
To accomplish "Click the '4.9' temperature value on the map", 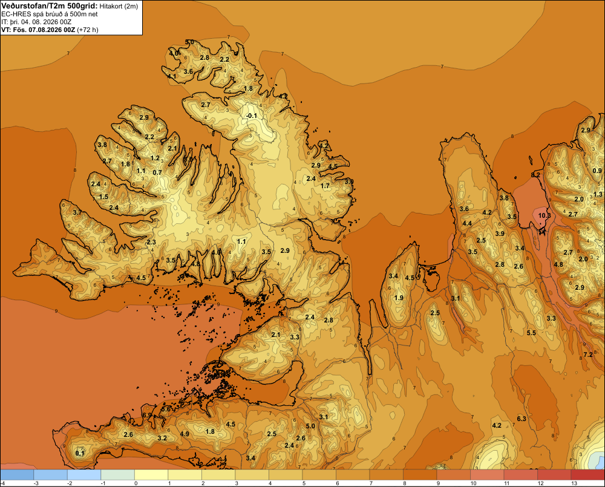I will click(x=185, y=434).
